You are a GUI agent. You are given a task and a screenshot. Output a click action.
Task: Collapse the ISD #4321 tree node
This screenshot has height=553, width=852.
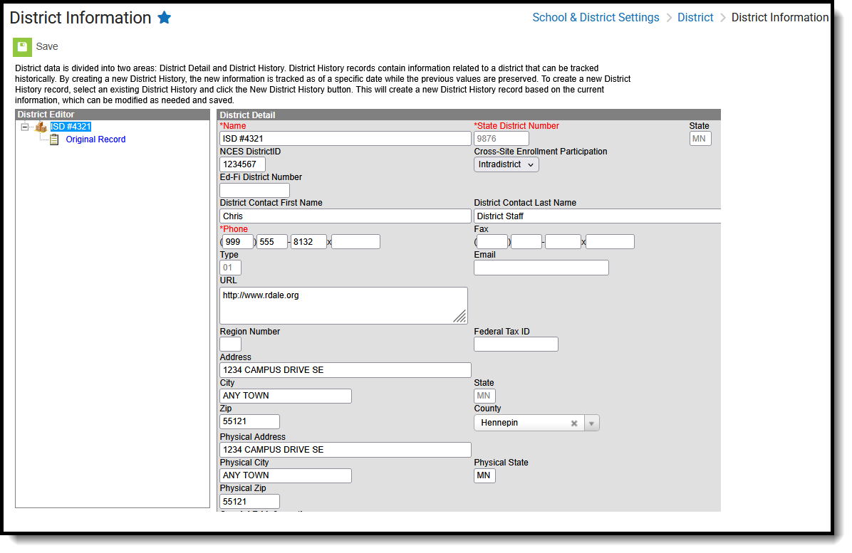(x=24, y=127)
